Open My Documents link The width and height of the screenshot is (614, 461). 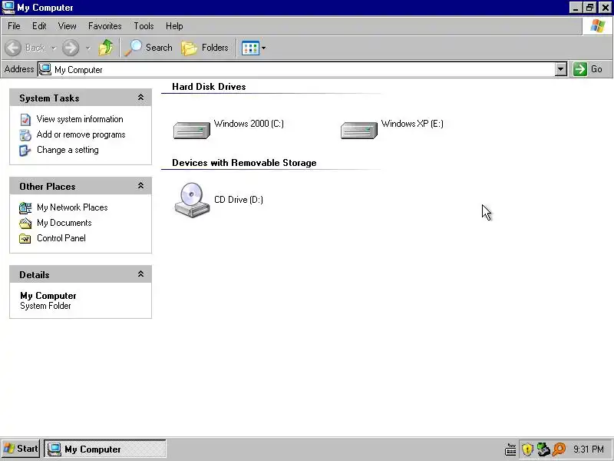[64, 223]
